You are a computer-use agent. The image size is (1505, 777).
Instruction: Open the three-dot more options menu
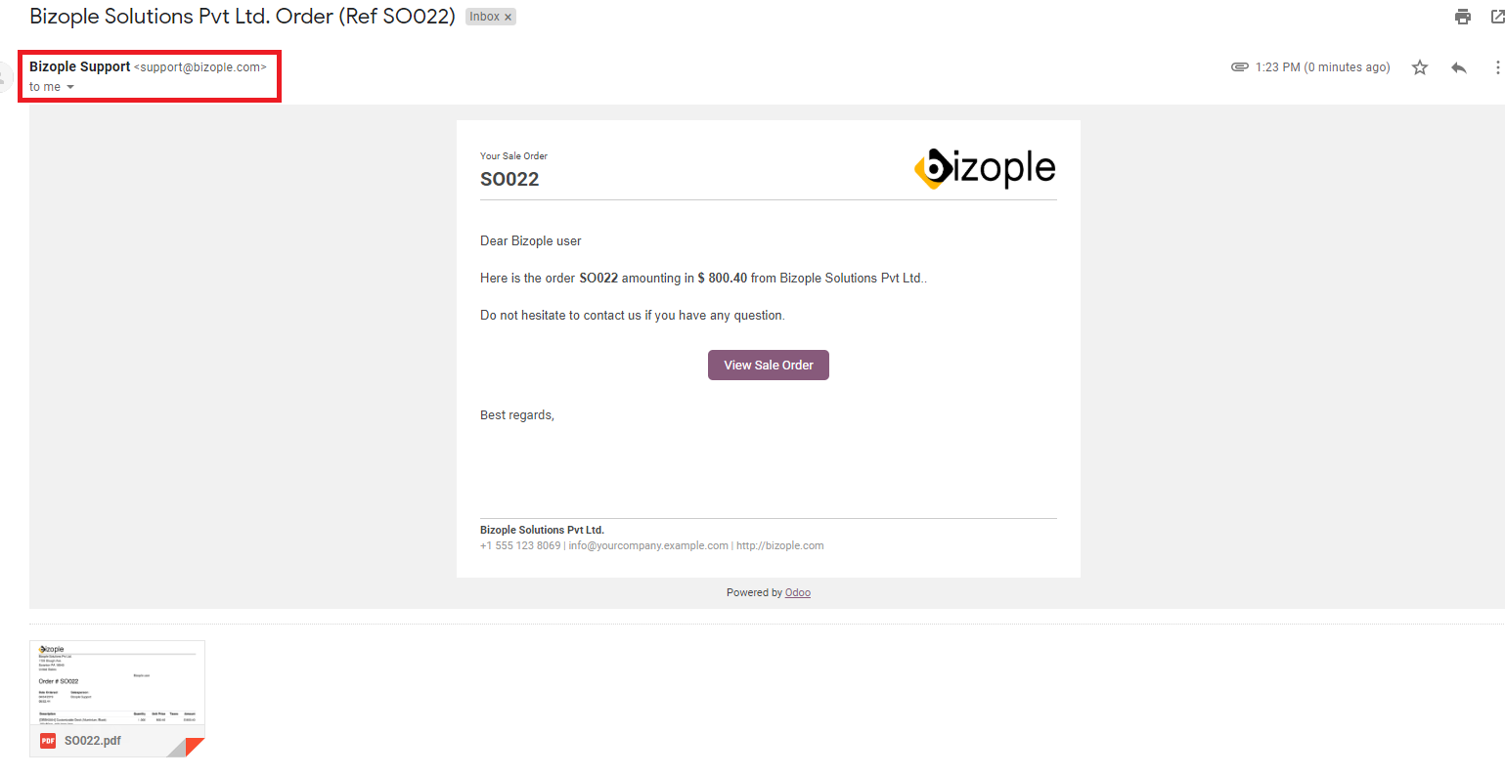pos(1497,67)
